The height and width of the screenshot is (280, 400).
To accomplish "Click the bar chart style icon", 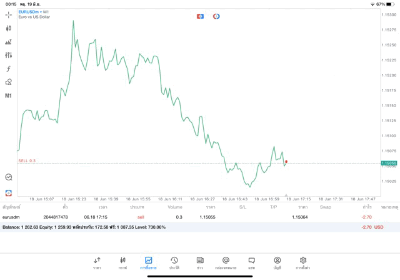I will point(8,42).
